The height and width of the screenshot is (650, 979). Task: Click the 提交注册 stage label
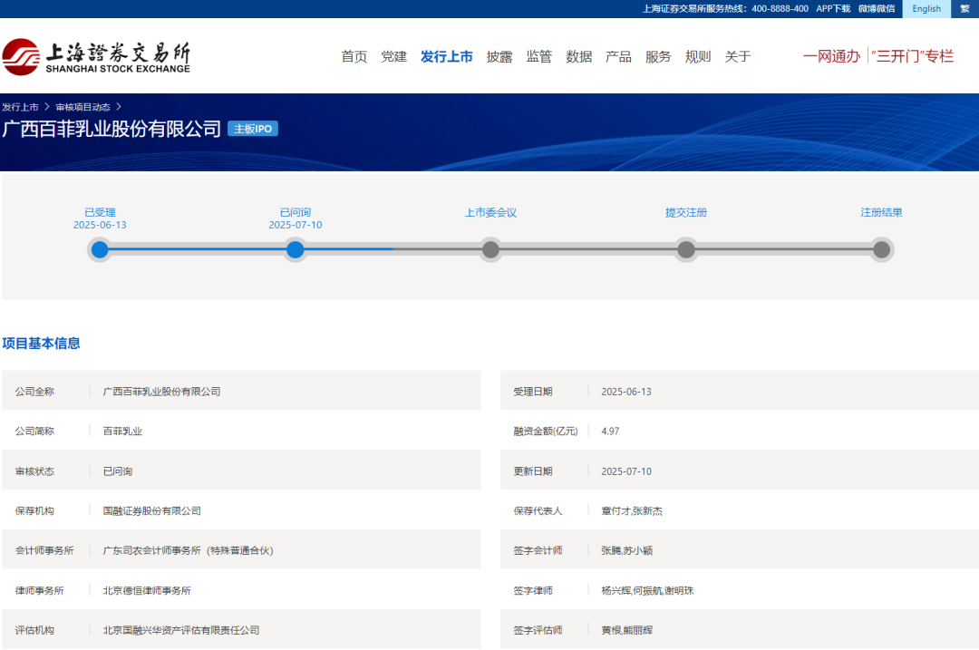686,213
